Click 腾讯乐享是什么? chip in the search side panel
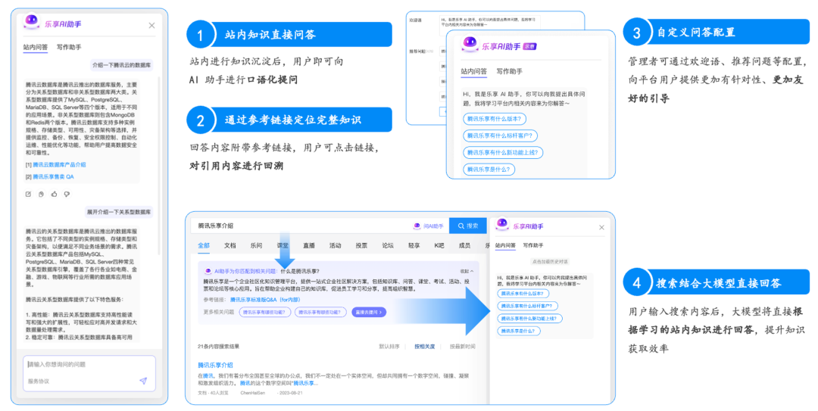 519,332
